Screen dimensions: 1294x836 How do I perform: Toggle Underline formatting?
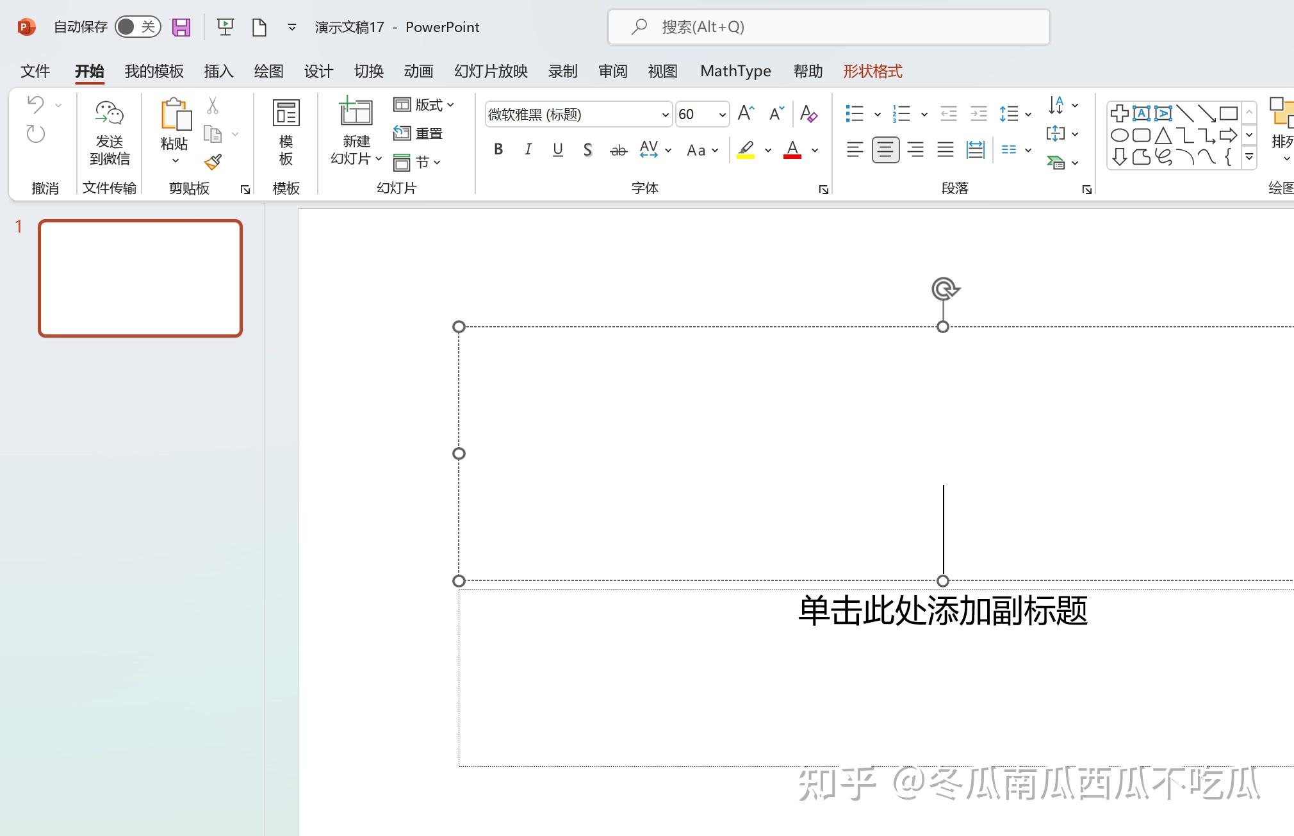(558, 150)
